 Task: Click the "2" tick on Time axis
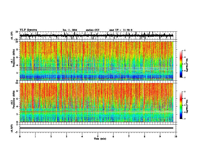click(x=51, y=136)
